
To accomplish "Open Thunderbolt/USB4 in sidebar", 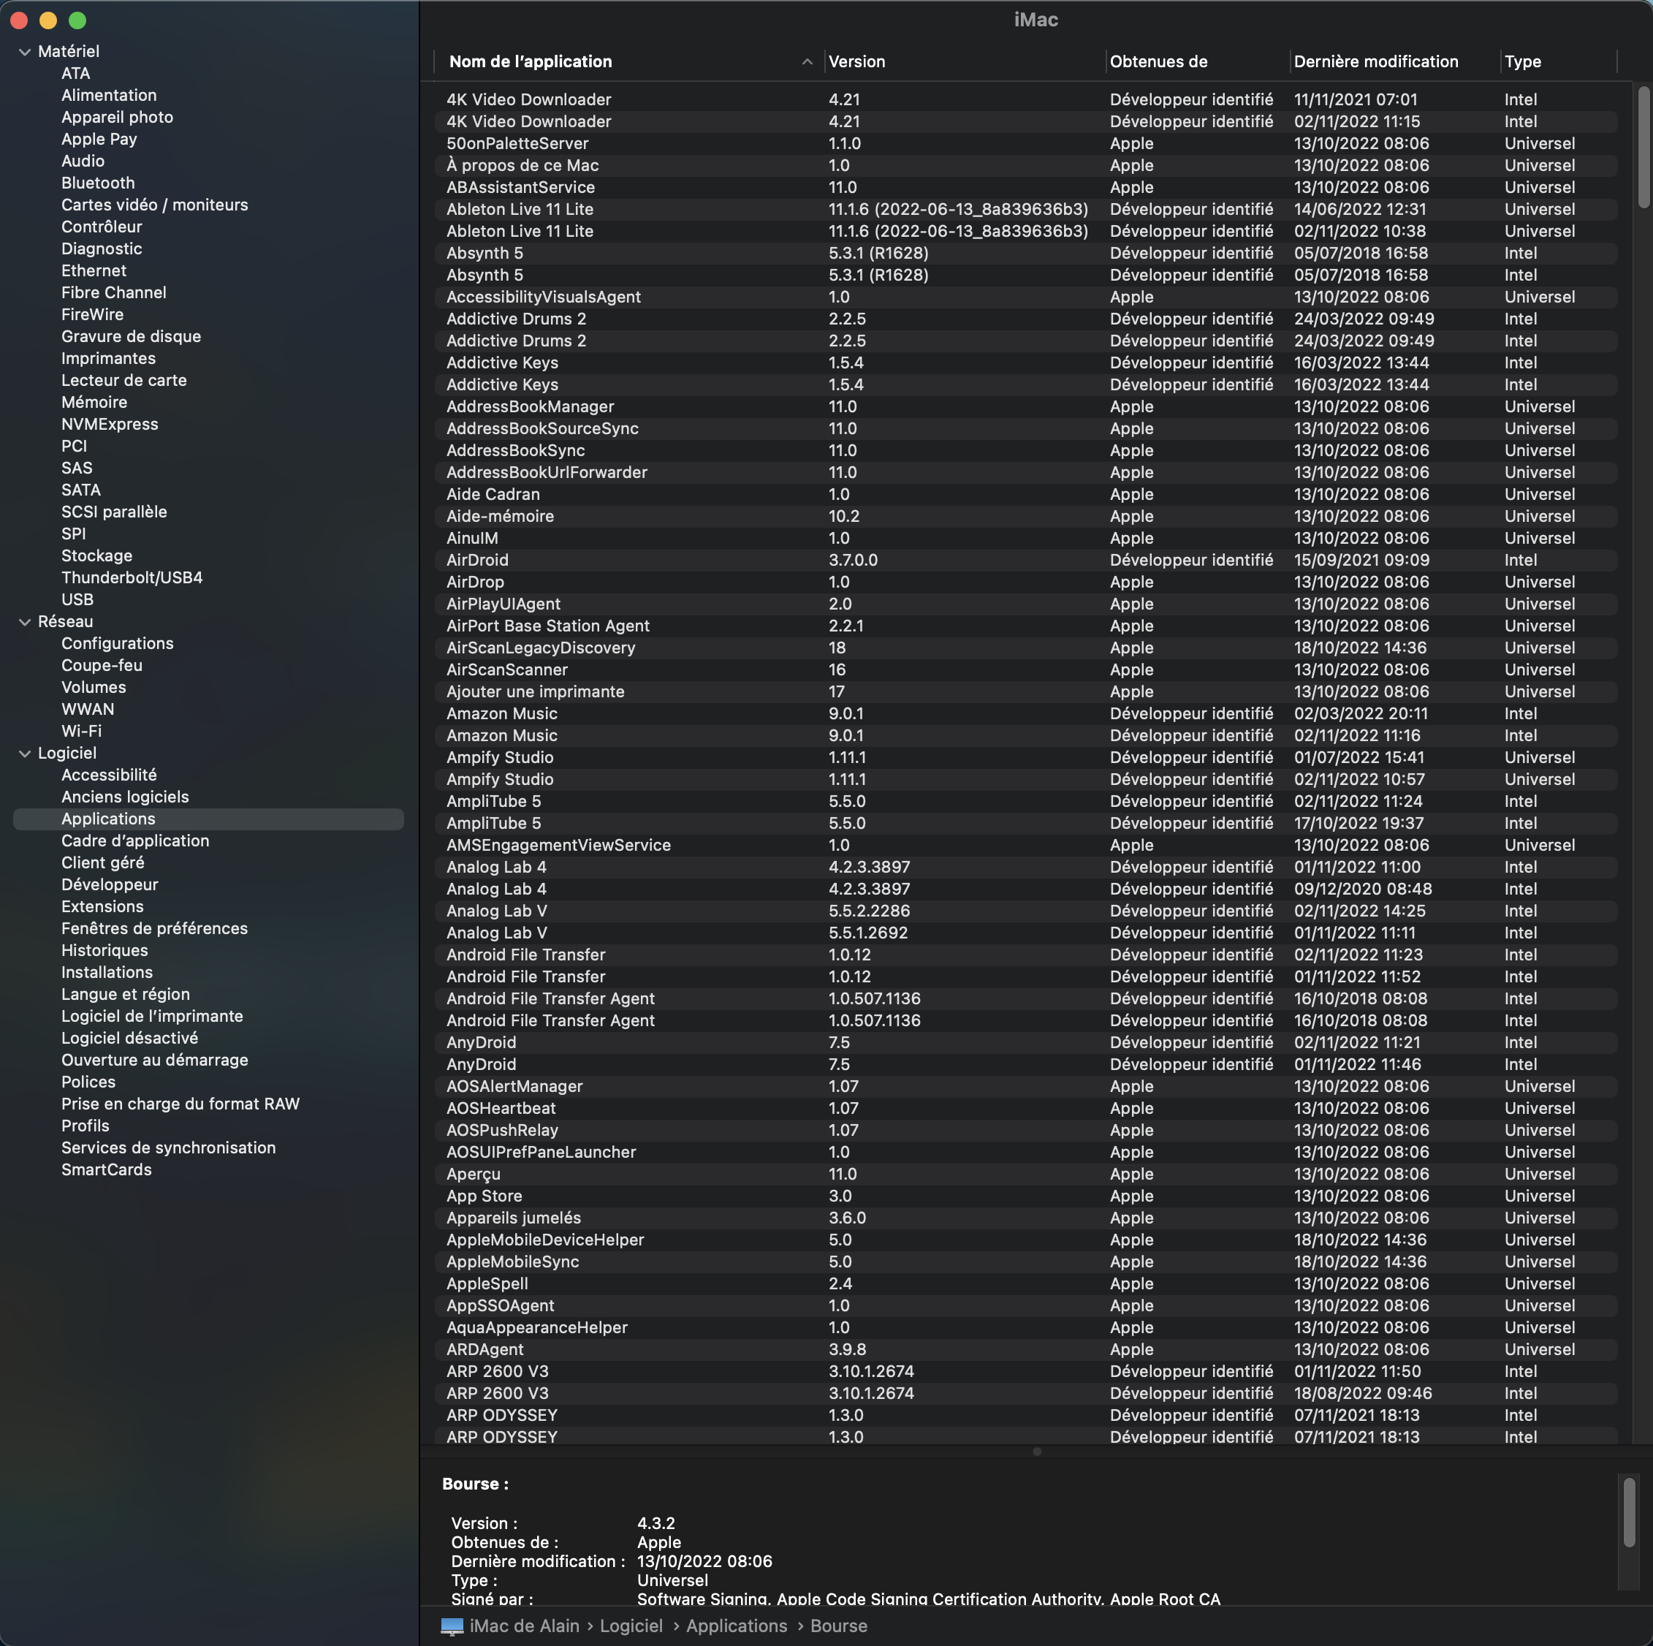I will [x=132, y=577].
